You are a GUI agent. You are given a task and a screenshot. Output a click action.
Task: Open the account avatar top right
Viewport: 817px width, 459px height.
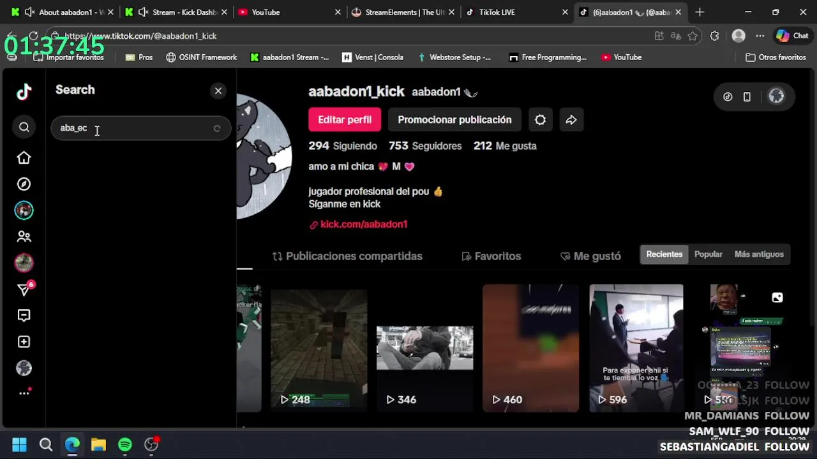point(776,96)
